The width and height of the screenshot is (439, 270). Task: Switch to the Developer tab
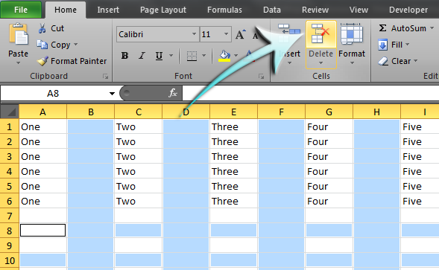click(x=408, y=10)
